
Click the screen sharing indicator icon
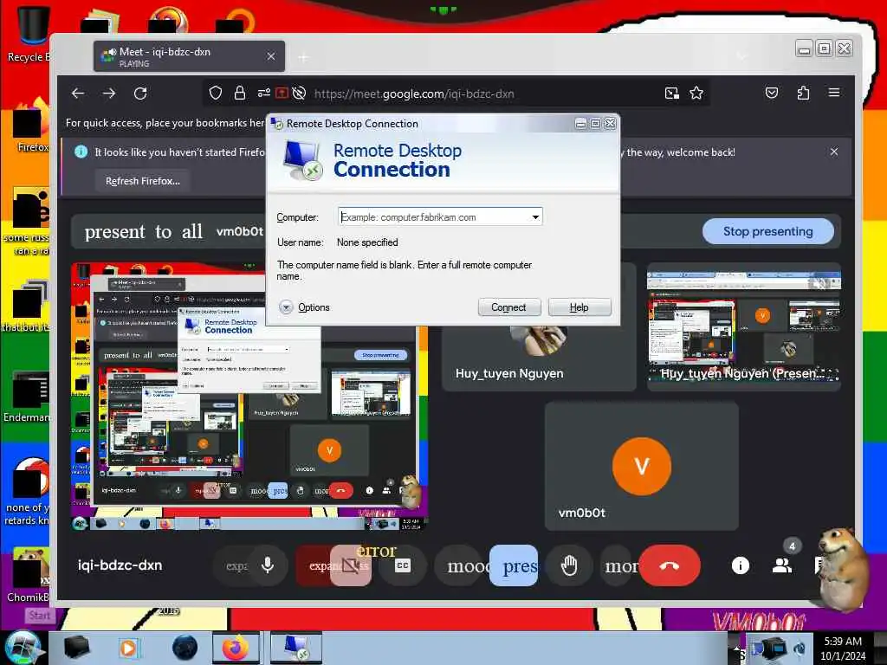pyautogui.click(x=282, y=94)
